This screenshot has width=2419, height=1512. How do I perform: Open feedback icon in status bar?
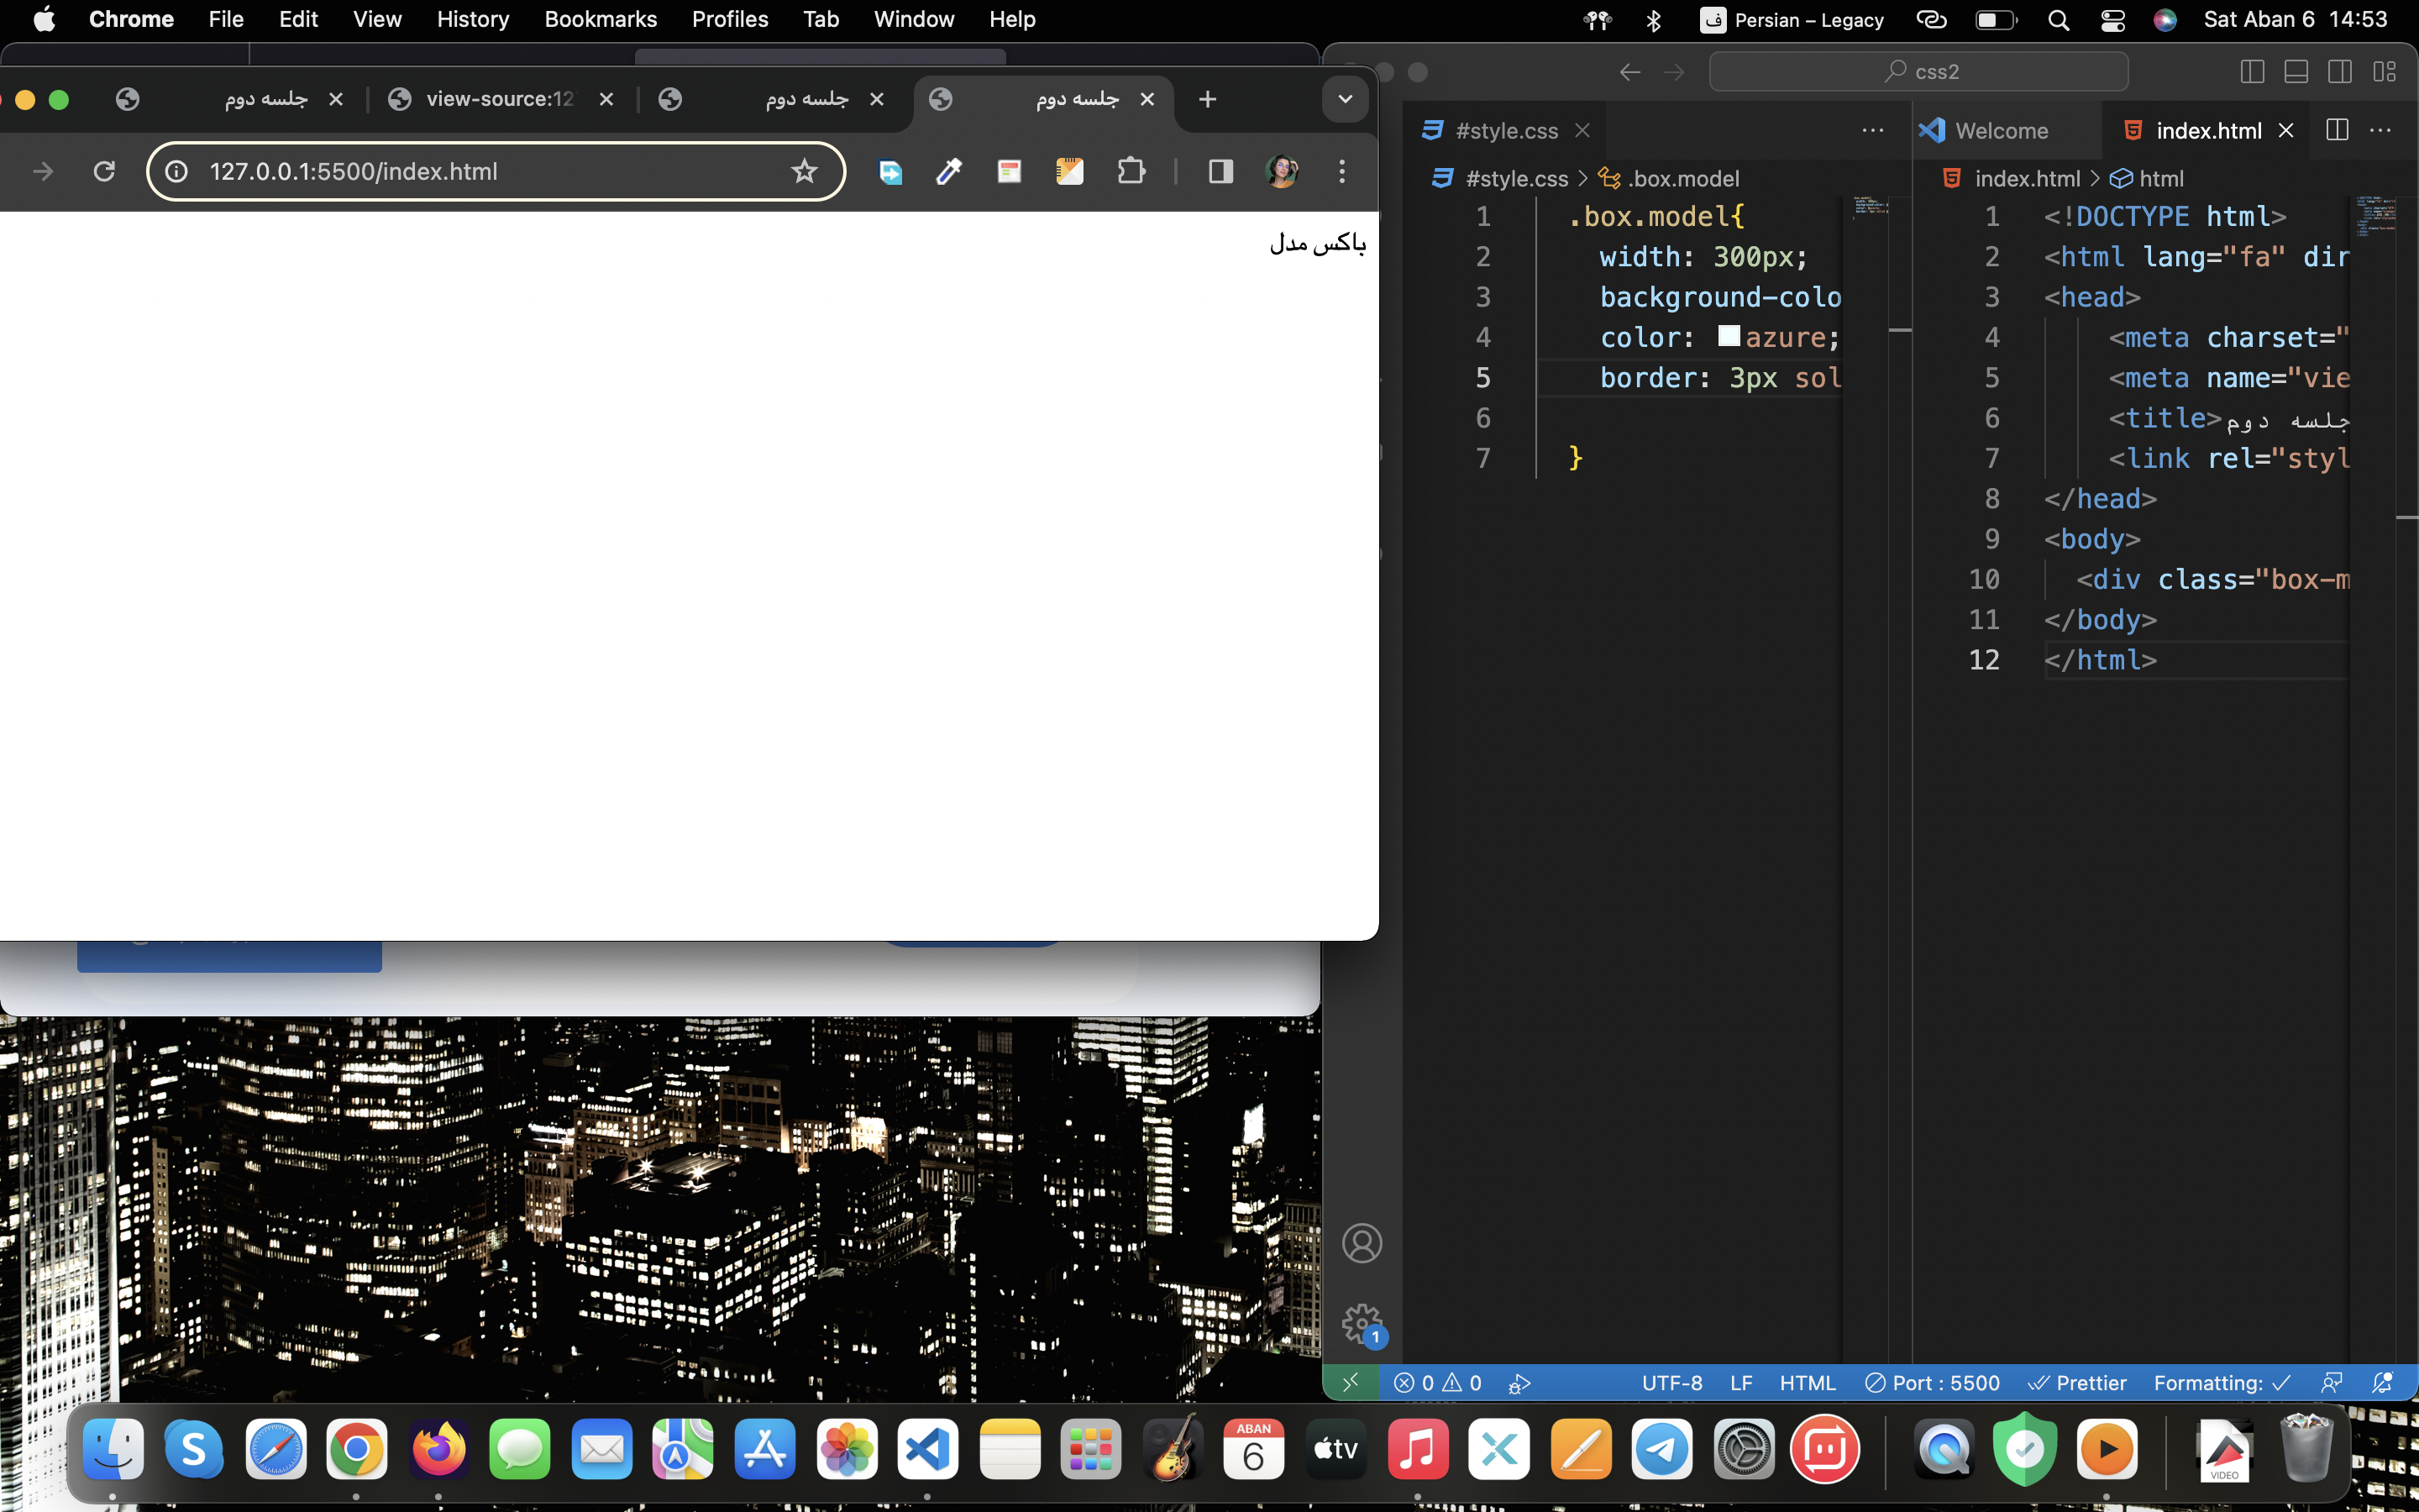2331,1383
